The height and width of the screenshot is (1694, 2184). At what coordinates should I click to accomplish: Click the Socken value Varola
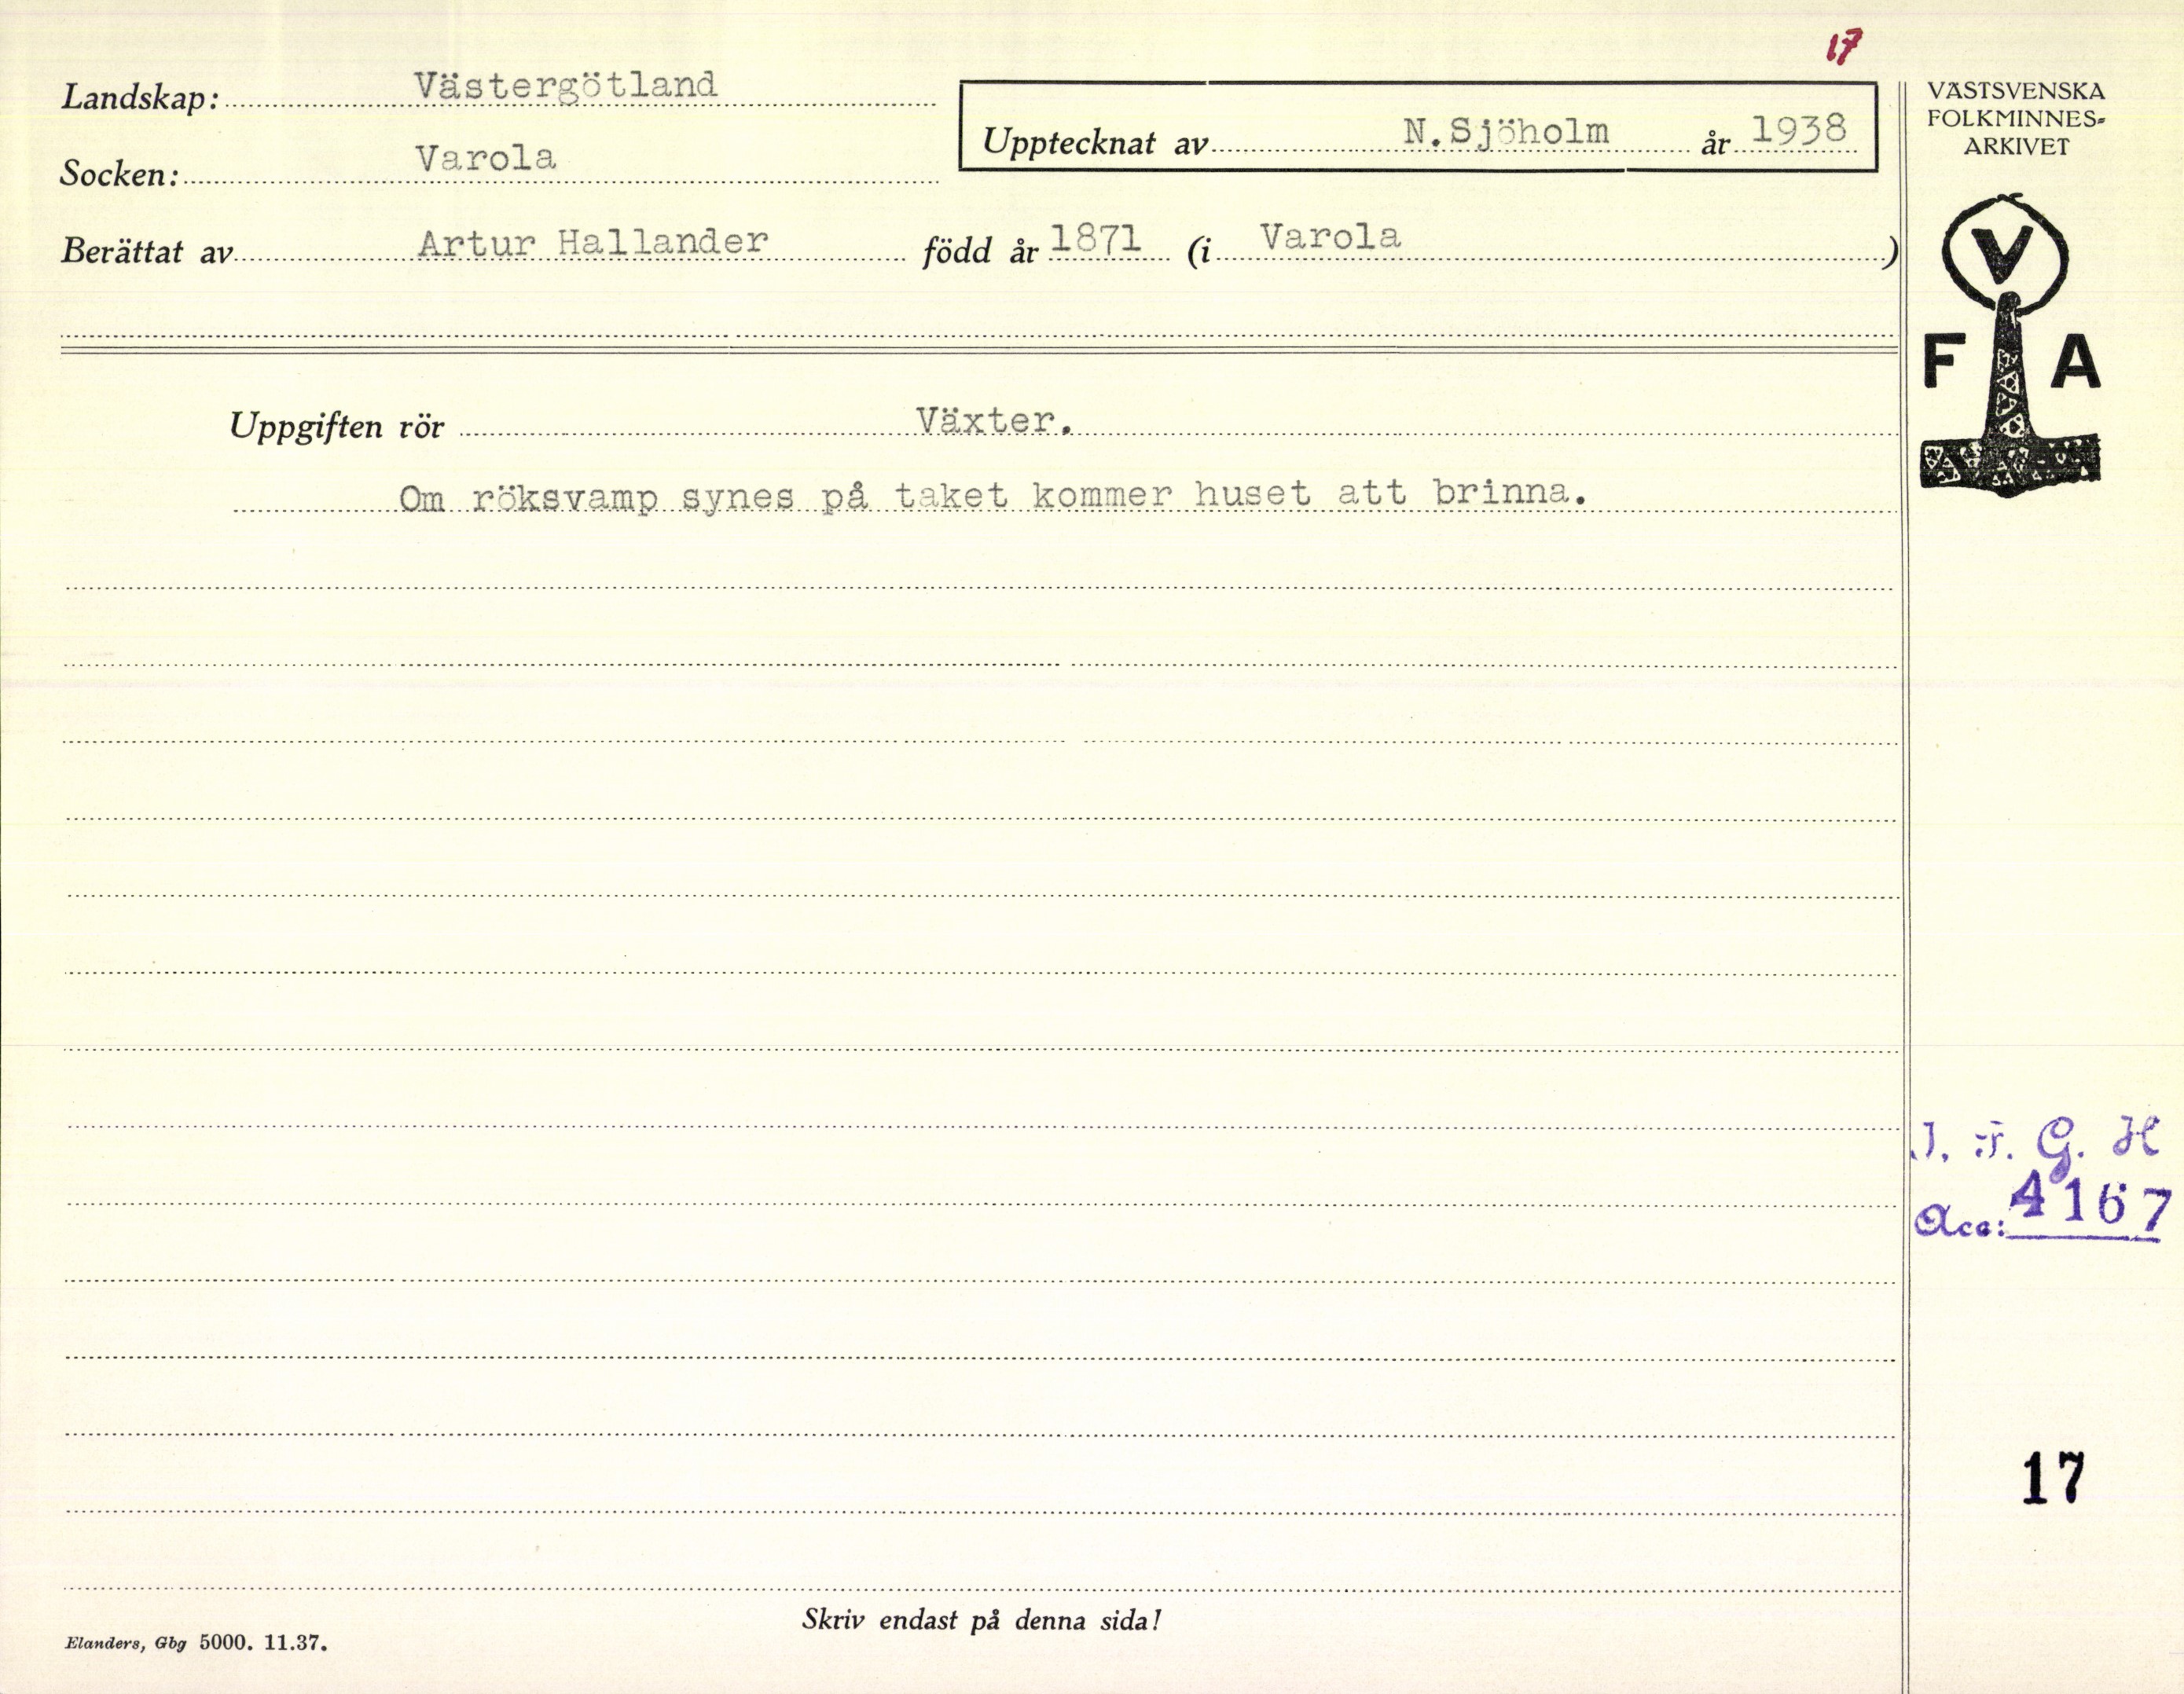[486, 158]
